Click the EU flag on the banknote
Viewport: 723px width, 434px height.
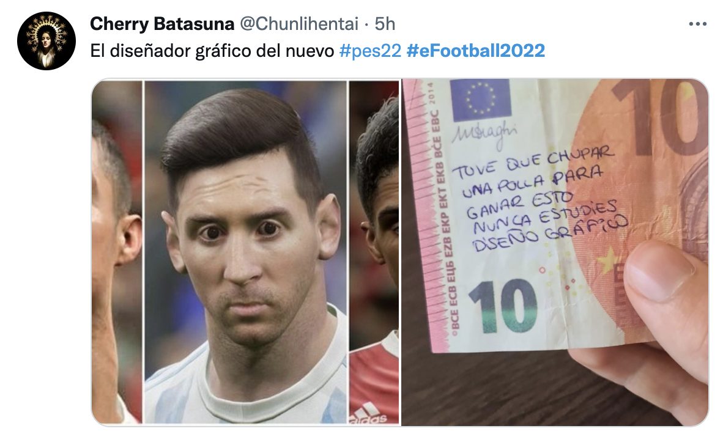tap(481, 98)
